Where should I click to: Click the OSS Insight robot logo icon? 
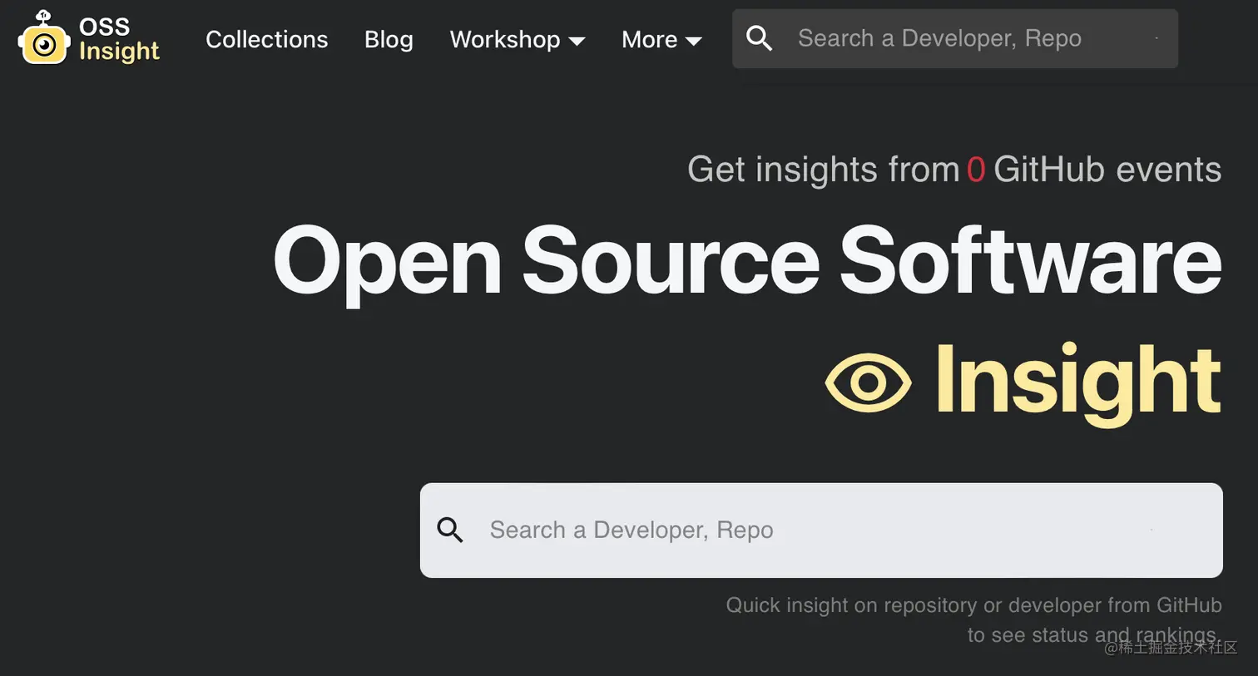(x=44, y=39)
